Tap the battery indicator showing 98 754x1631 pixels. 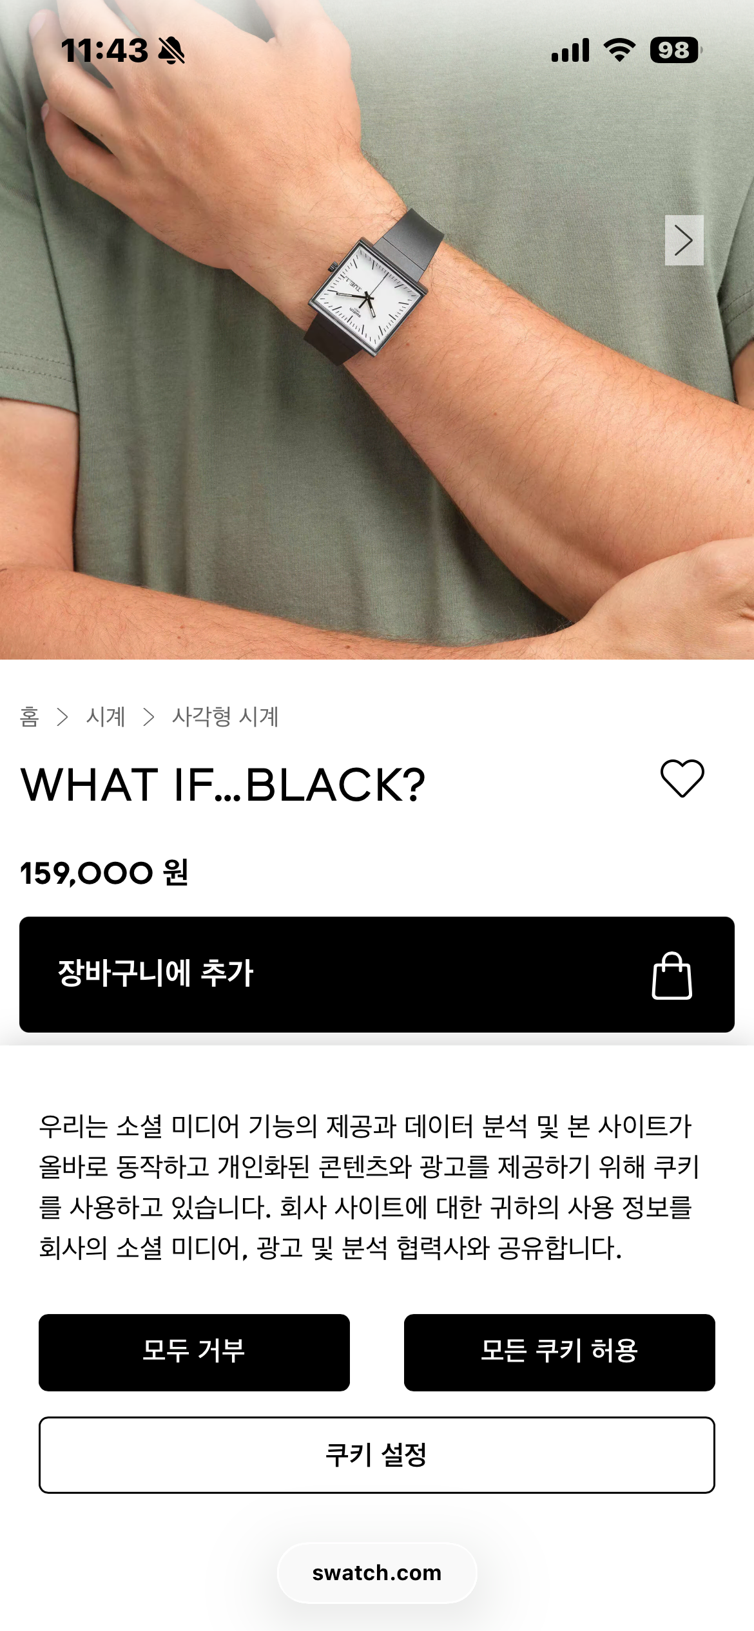pyautogui.click(x=675, y=50)
